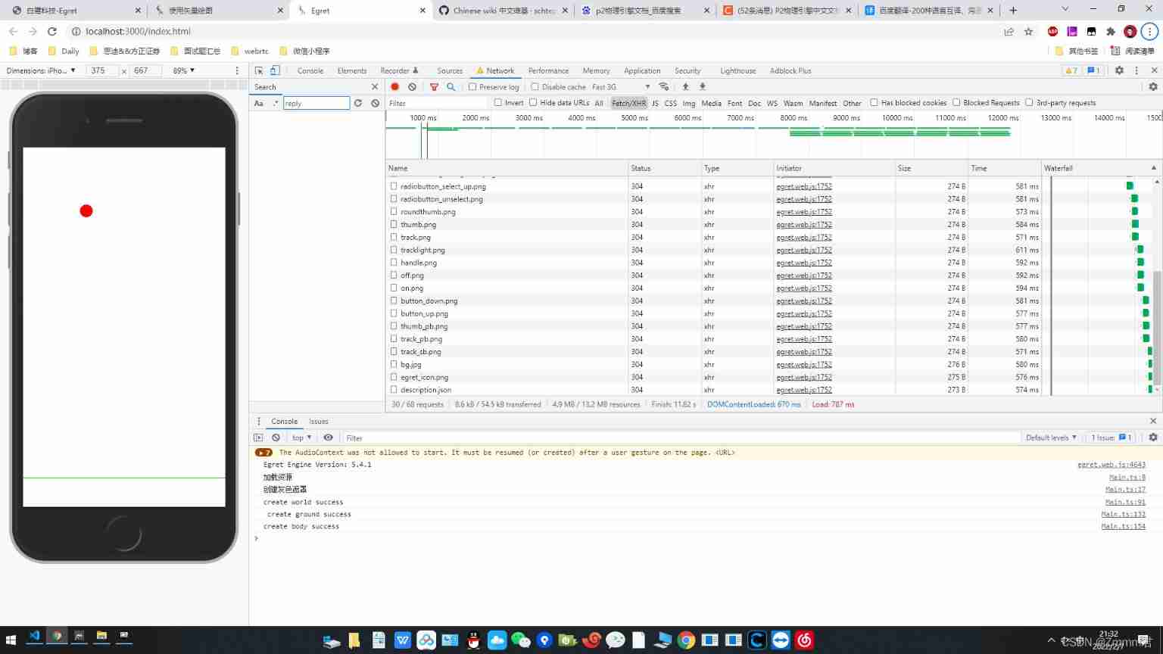Tick the Hide data URLs checkbox

tap(533, 103)
